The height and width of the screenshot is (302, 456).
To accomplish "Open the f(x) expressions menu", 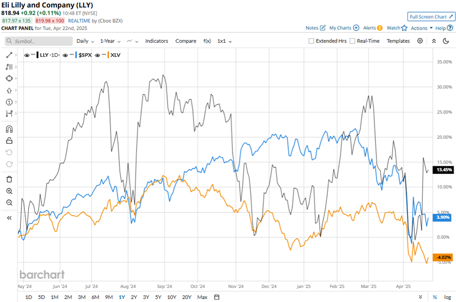I will coord(207,41).
